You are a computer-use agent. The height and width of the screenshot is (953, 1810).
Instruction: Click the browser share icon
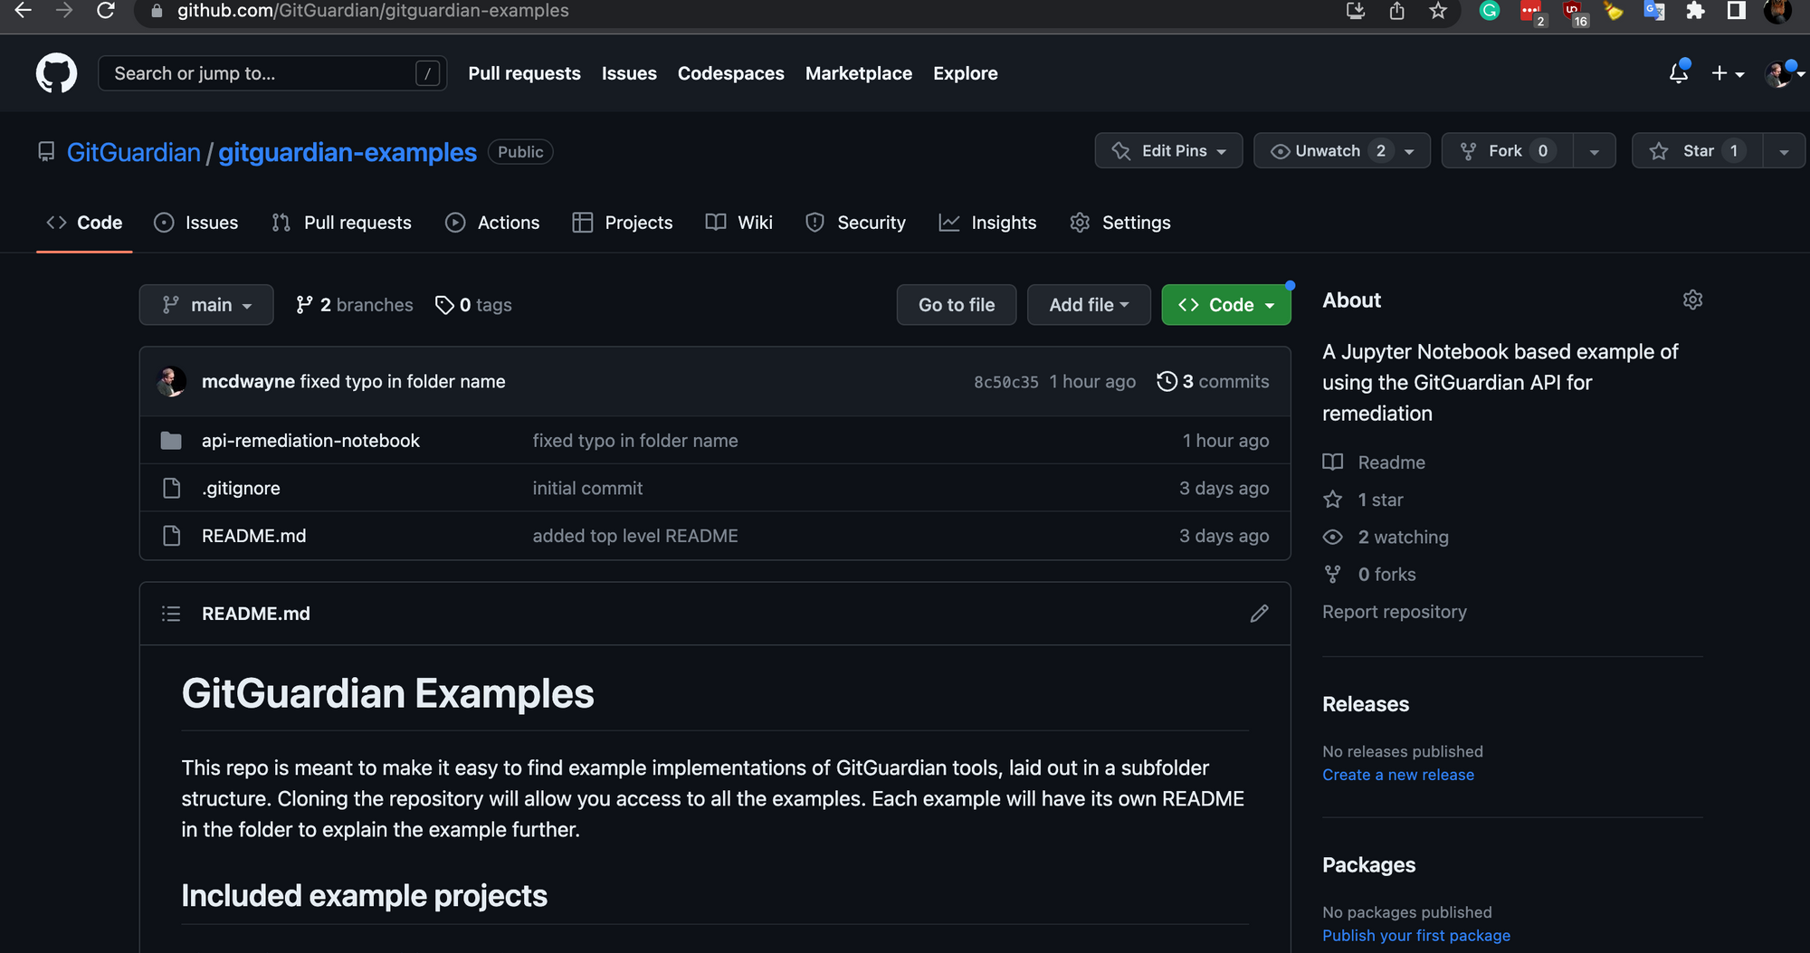(x=1397, y=11)
